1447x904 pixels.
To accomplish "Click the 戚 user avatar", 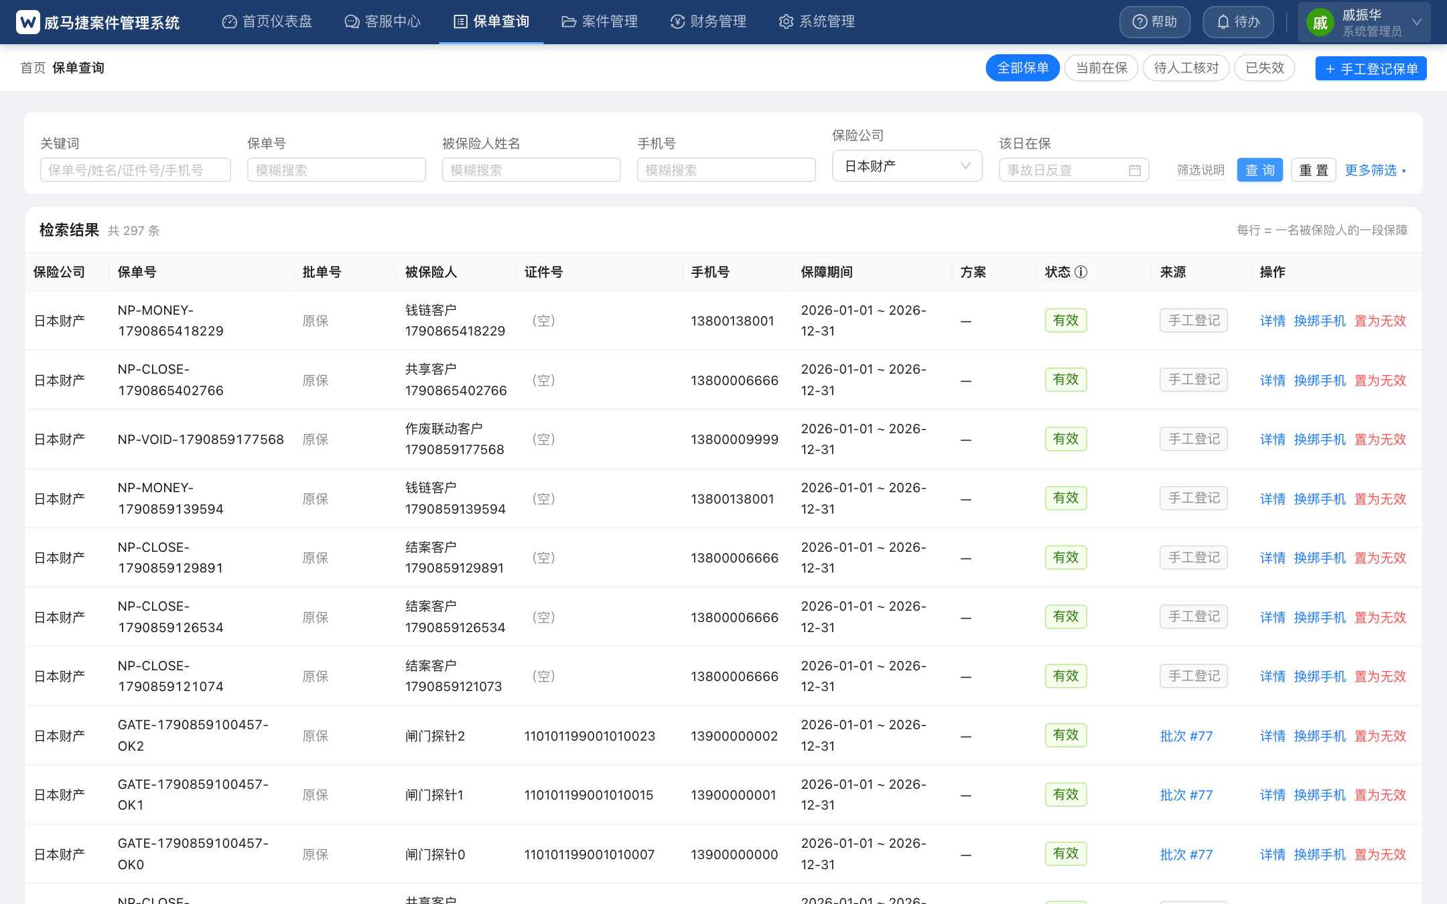I will click(x=1320, y=23).
